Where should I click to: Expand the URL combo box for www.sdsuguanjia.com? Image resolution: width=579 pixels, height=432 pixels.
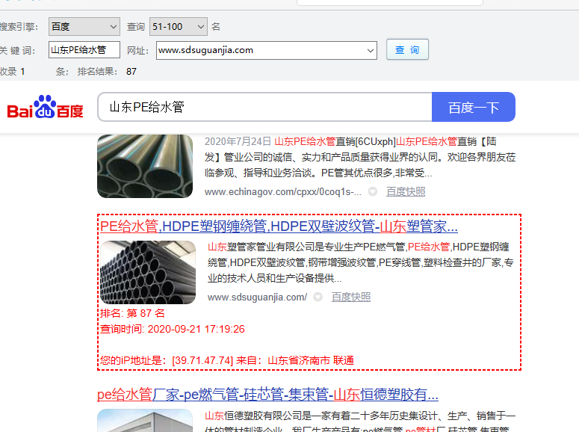(371, 50)
